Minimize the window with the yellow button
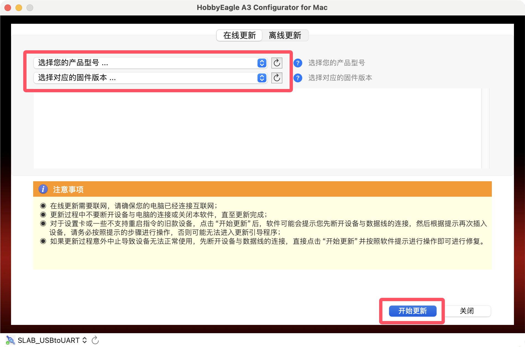This screenshot has width=525, height=347. click(19, 8)
